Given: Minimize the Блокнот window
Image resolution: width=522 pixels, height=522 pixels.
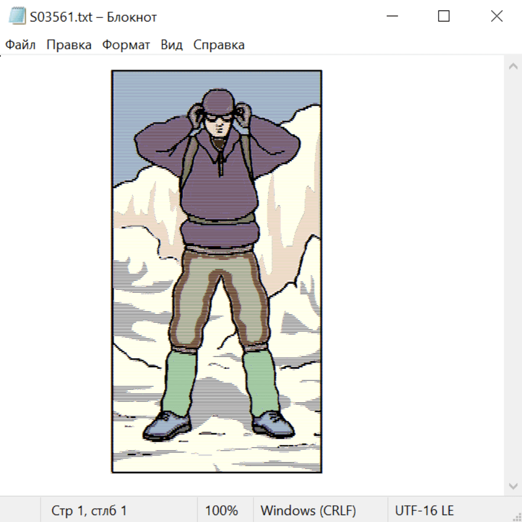Looking at the screenshot, I should (391, 16).
